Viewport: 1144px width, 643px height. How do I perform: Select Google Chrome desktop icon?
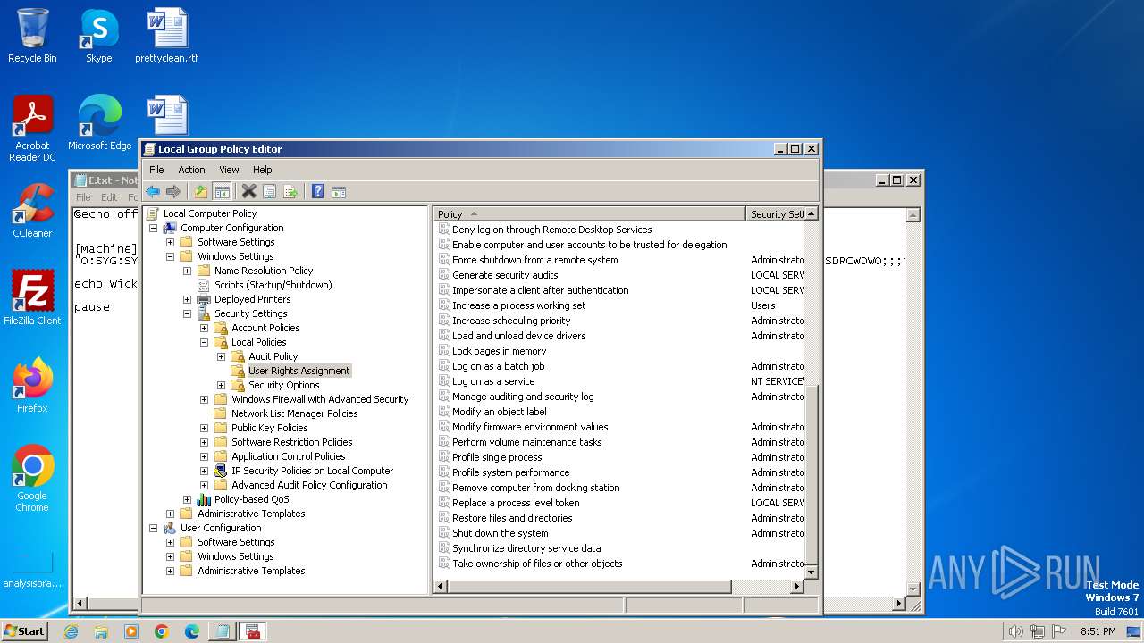32,478
